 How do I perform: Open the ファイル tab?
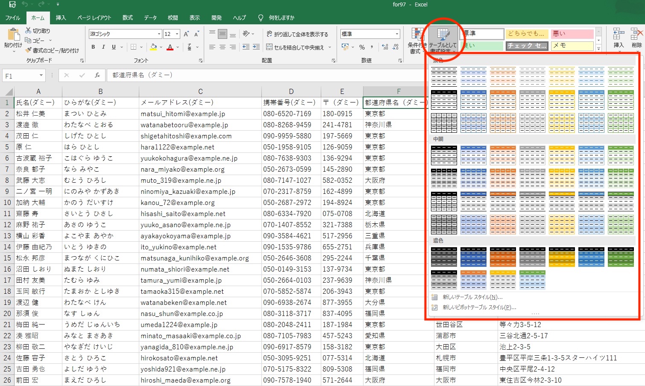click(12, 18)
